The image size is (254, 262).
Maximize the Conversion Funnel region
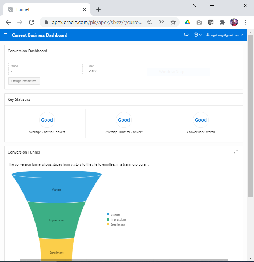236,151
